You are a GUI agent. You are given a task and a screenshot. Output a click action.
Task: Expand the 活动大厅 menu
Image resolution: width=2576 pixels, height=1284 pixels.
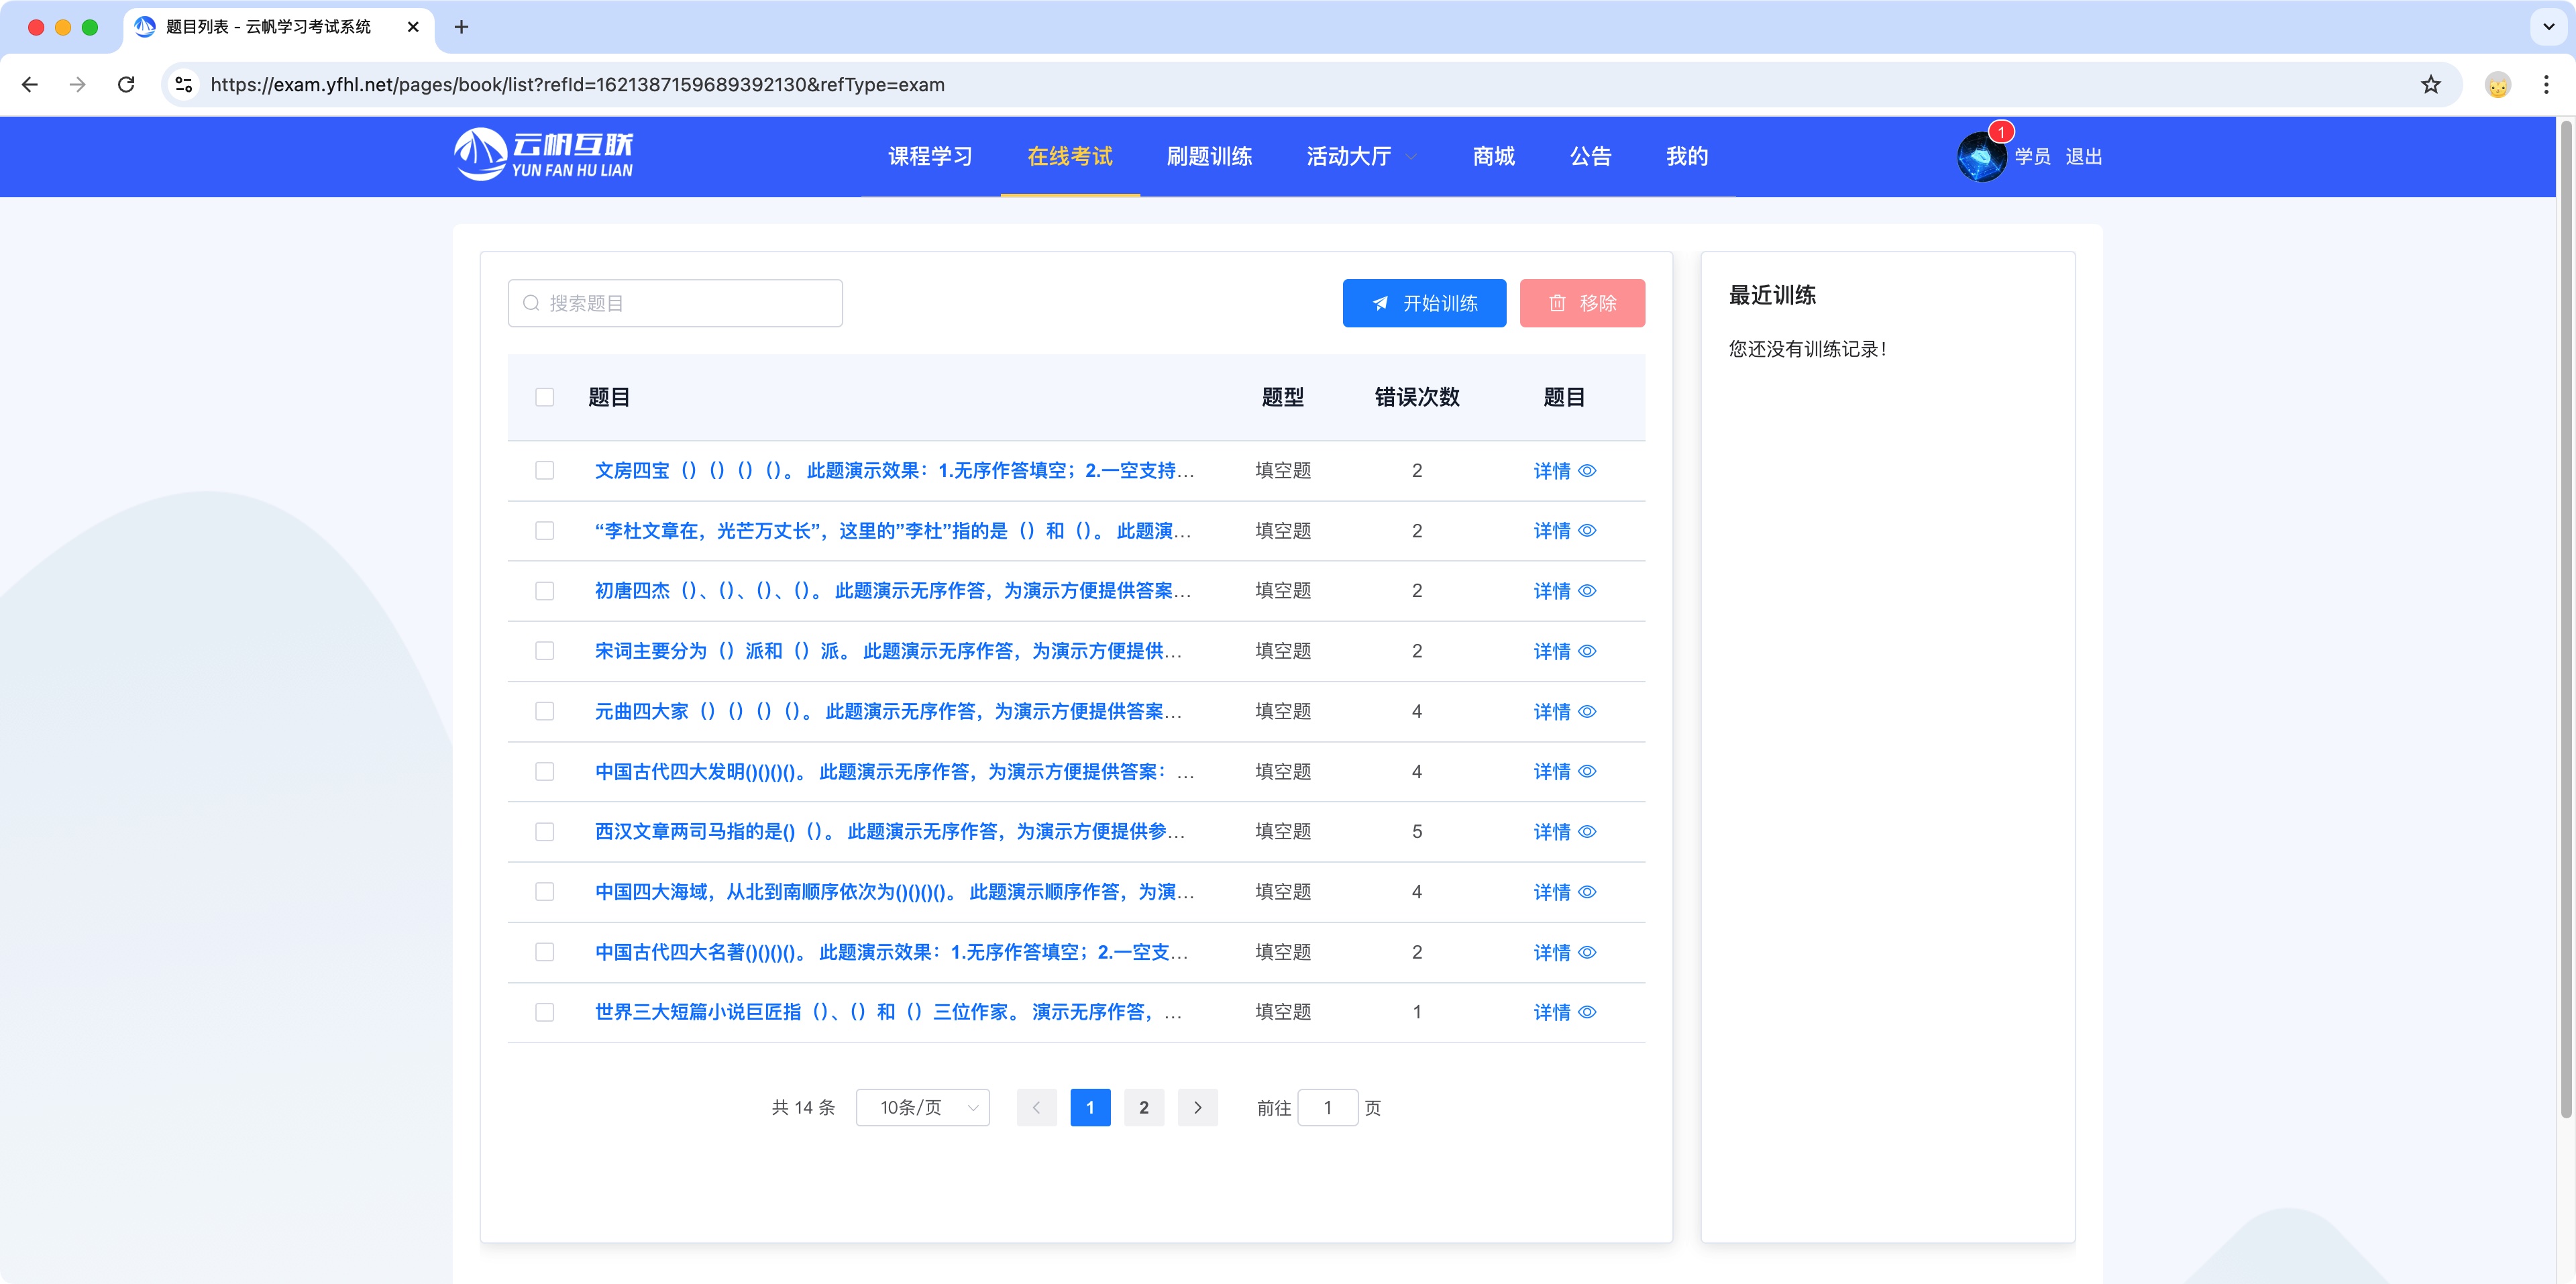pos(1361,156)
